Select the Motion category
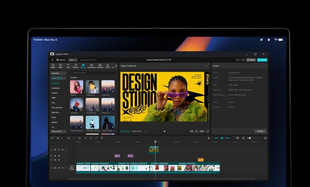Viewport: 310px width, 187px height. coord(55,122)
